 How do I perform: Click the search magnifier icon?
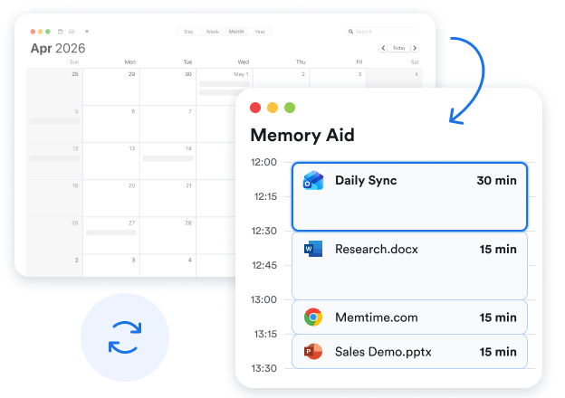(350, 32)
